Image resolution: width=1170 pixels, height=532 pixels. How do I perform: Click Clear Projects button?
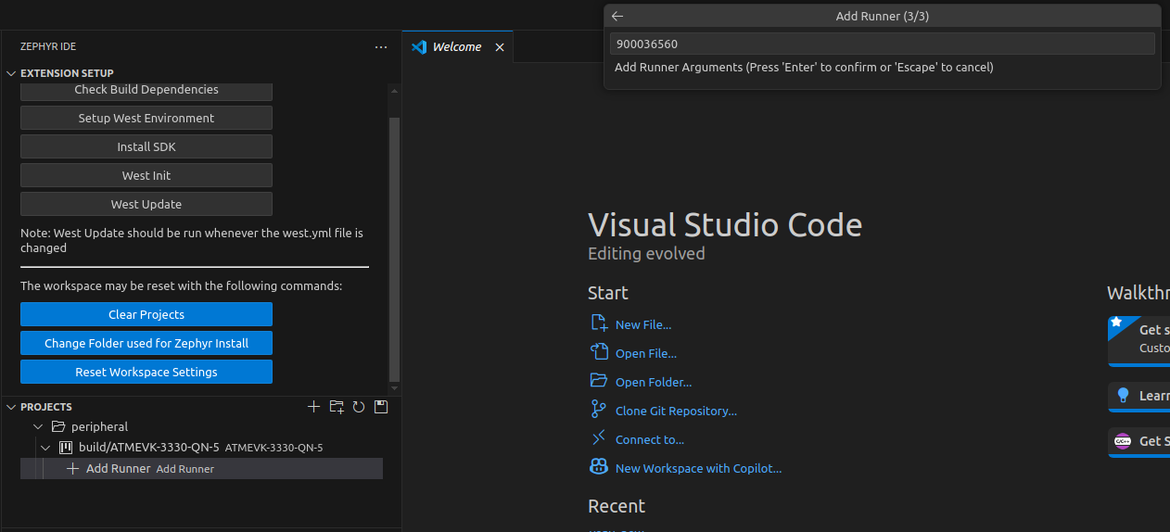(x=146, y=315)
